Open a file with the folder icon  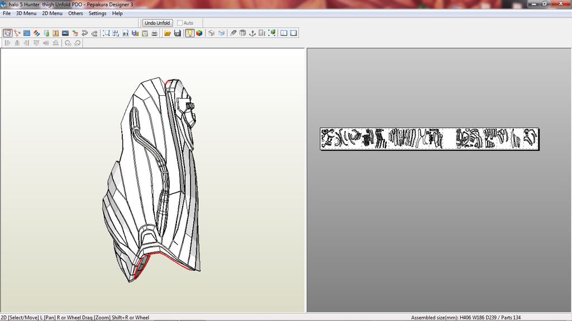(168, 33)
